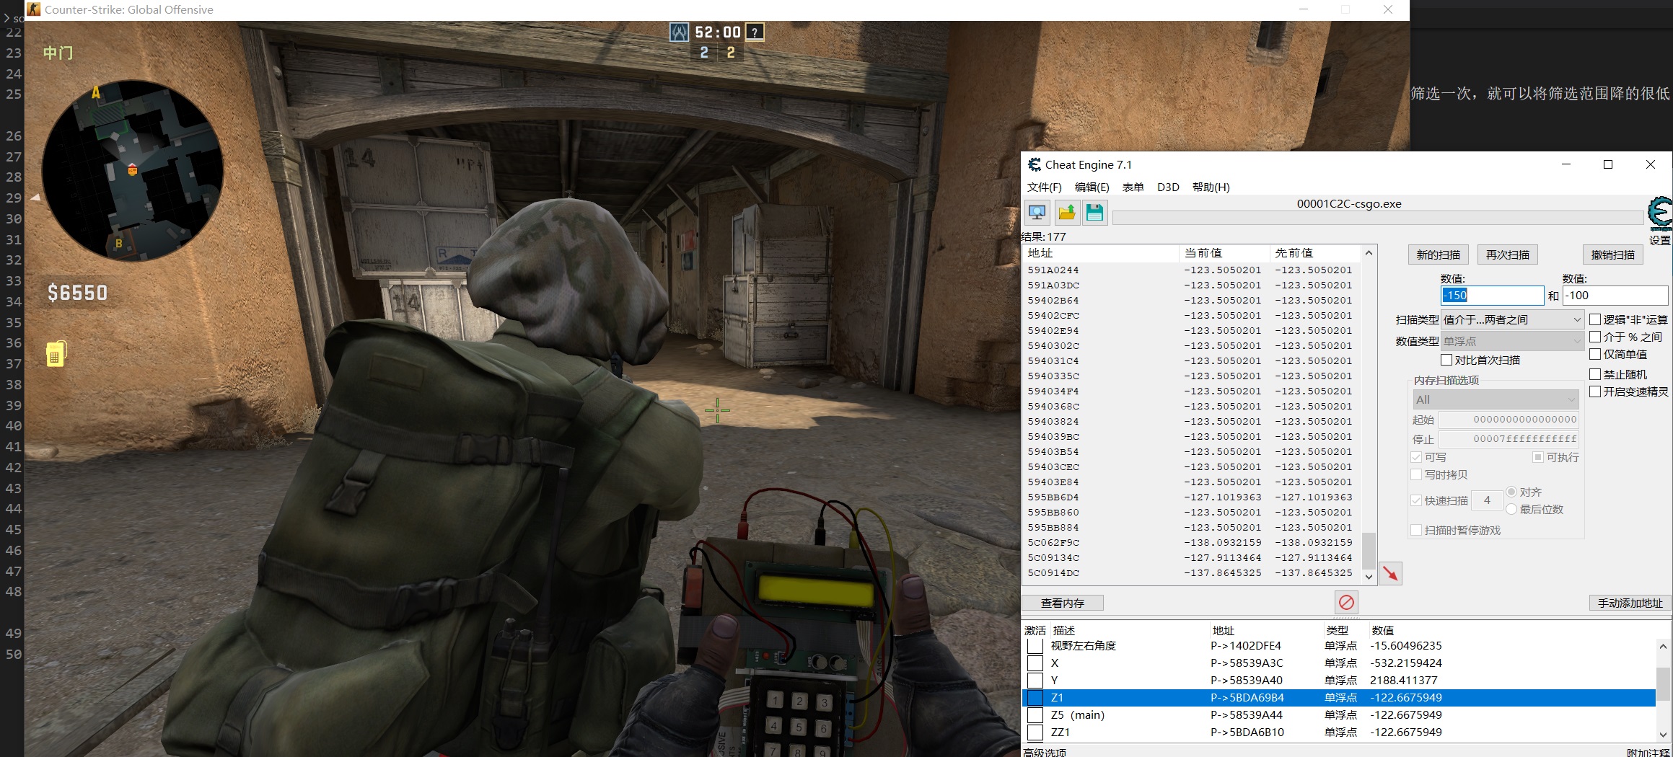Click the second value field with -100

point(1615,296)
